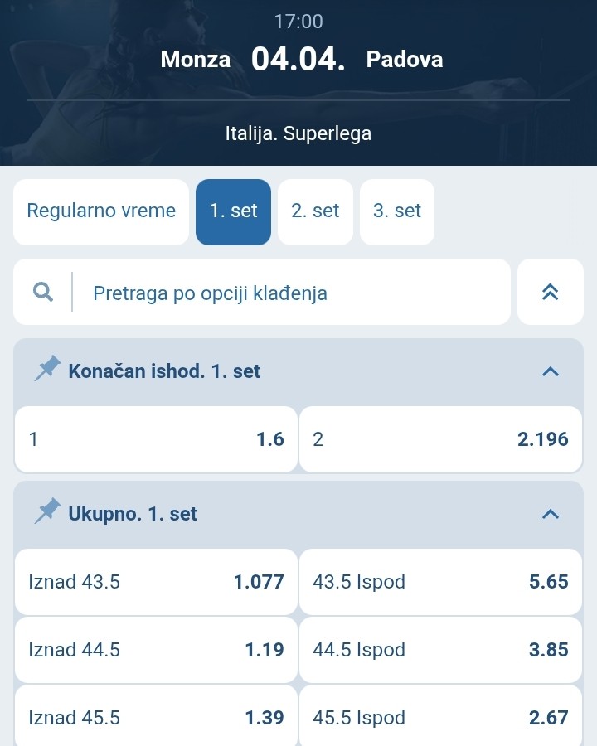
Task: Collapse the Konačan ishod 1. set section
Action: click(x=550, y=371)
